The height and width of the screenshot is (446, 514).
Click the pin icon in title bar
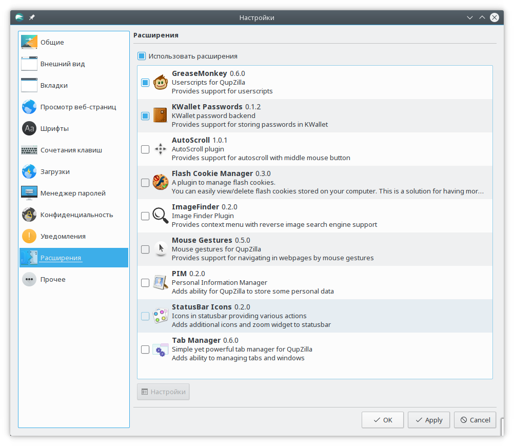(32, 17)
